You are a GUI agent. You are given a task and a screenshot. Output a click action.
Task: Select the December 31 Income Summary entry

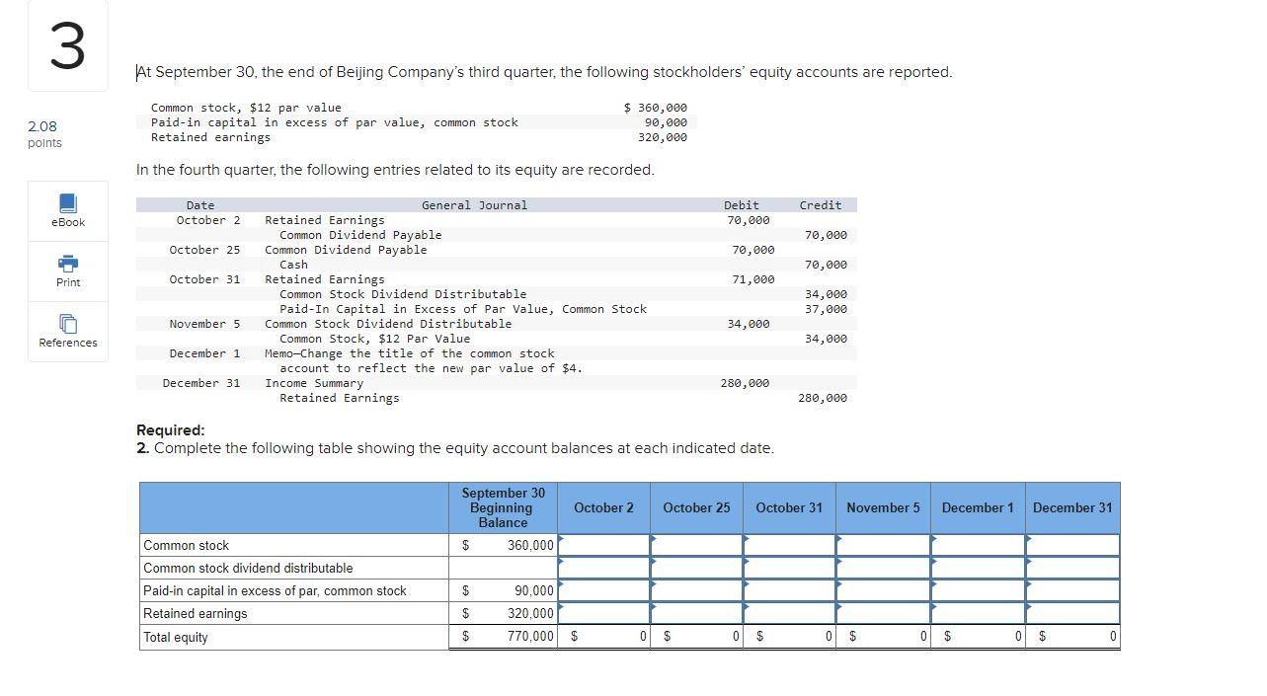(314, 383)
